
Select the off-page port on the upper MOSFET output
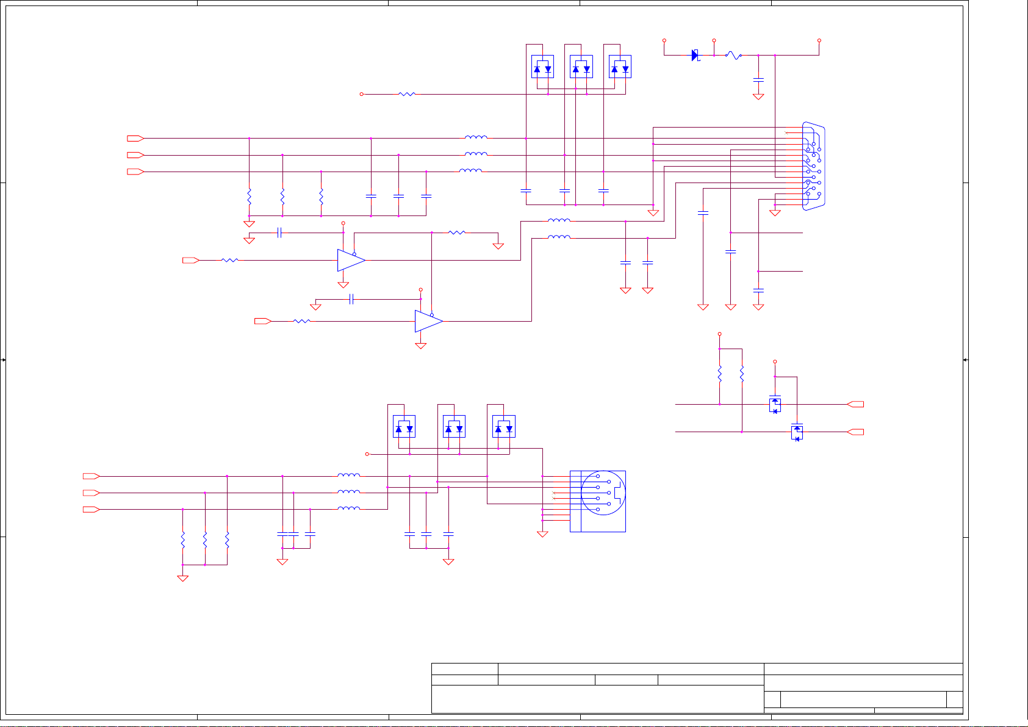click(855, 404)
